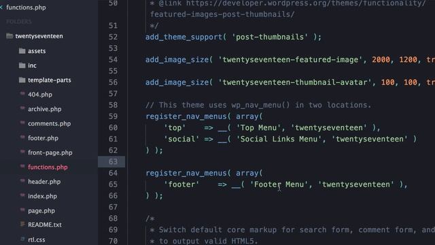Click the inc folder icon
435x245 pixels.
click(x=22, y=65)
